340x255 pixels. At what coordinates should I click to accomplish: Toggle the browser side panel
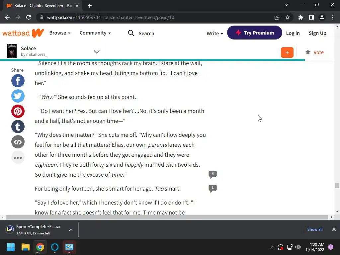coord(311,17)
